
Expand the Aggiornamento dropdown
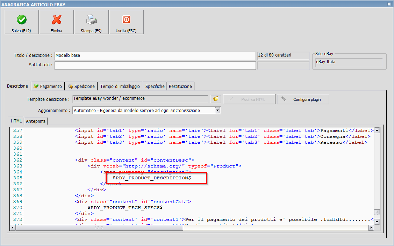point(217,110)
